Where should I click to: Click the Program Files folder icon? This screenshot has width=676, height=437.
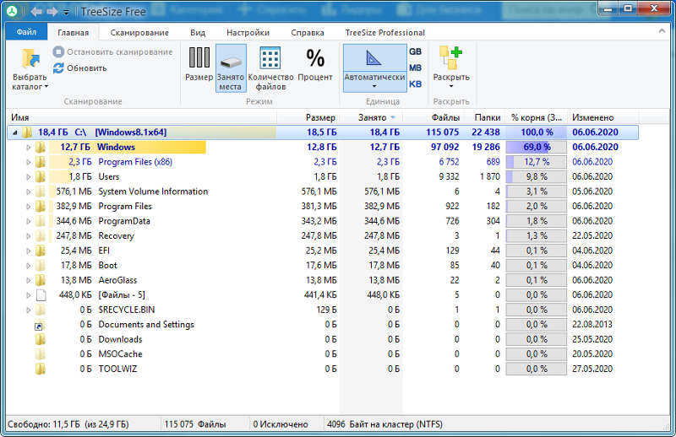coord(40,206)
